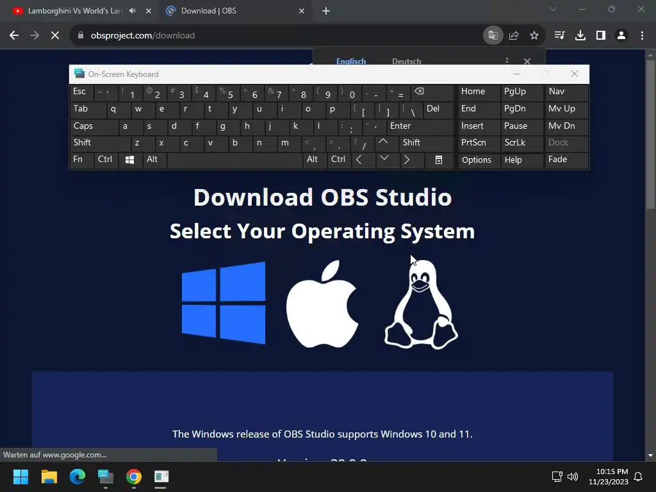Go back with browser back arrow
Viewport: 656px width, 492px height.
pyautogui.click(x=14, y=36)
